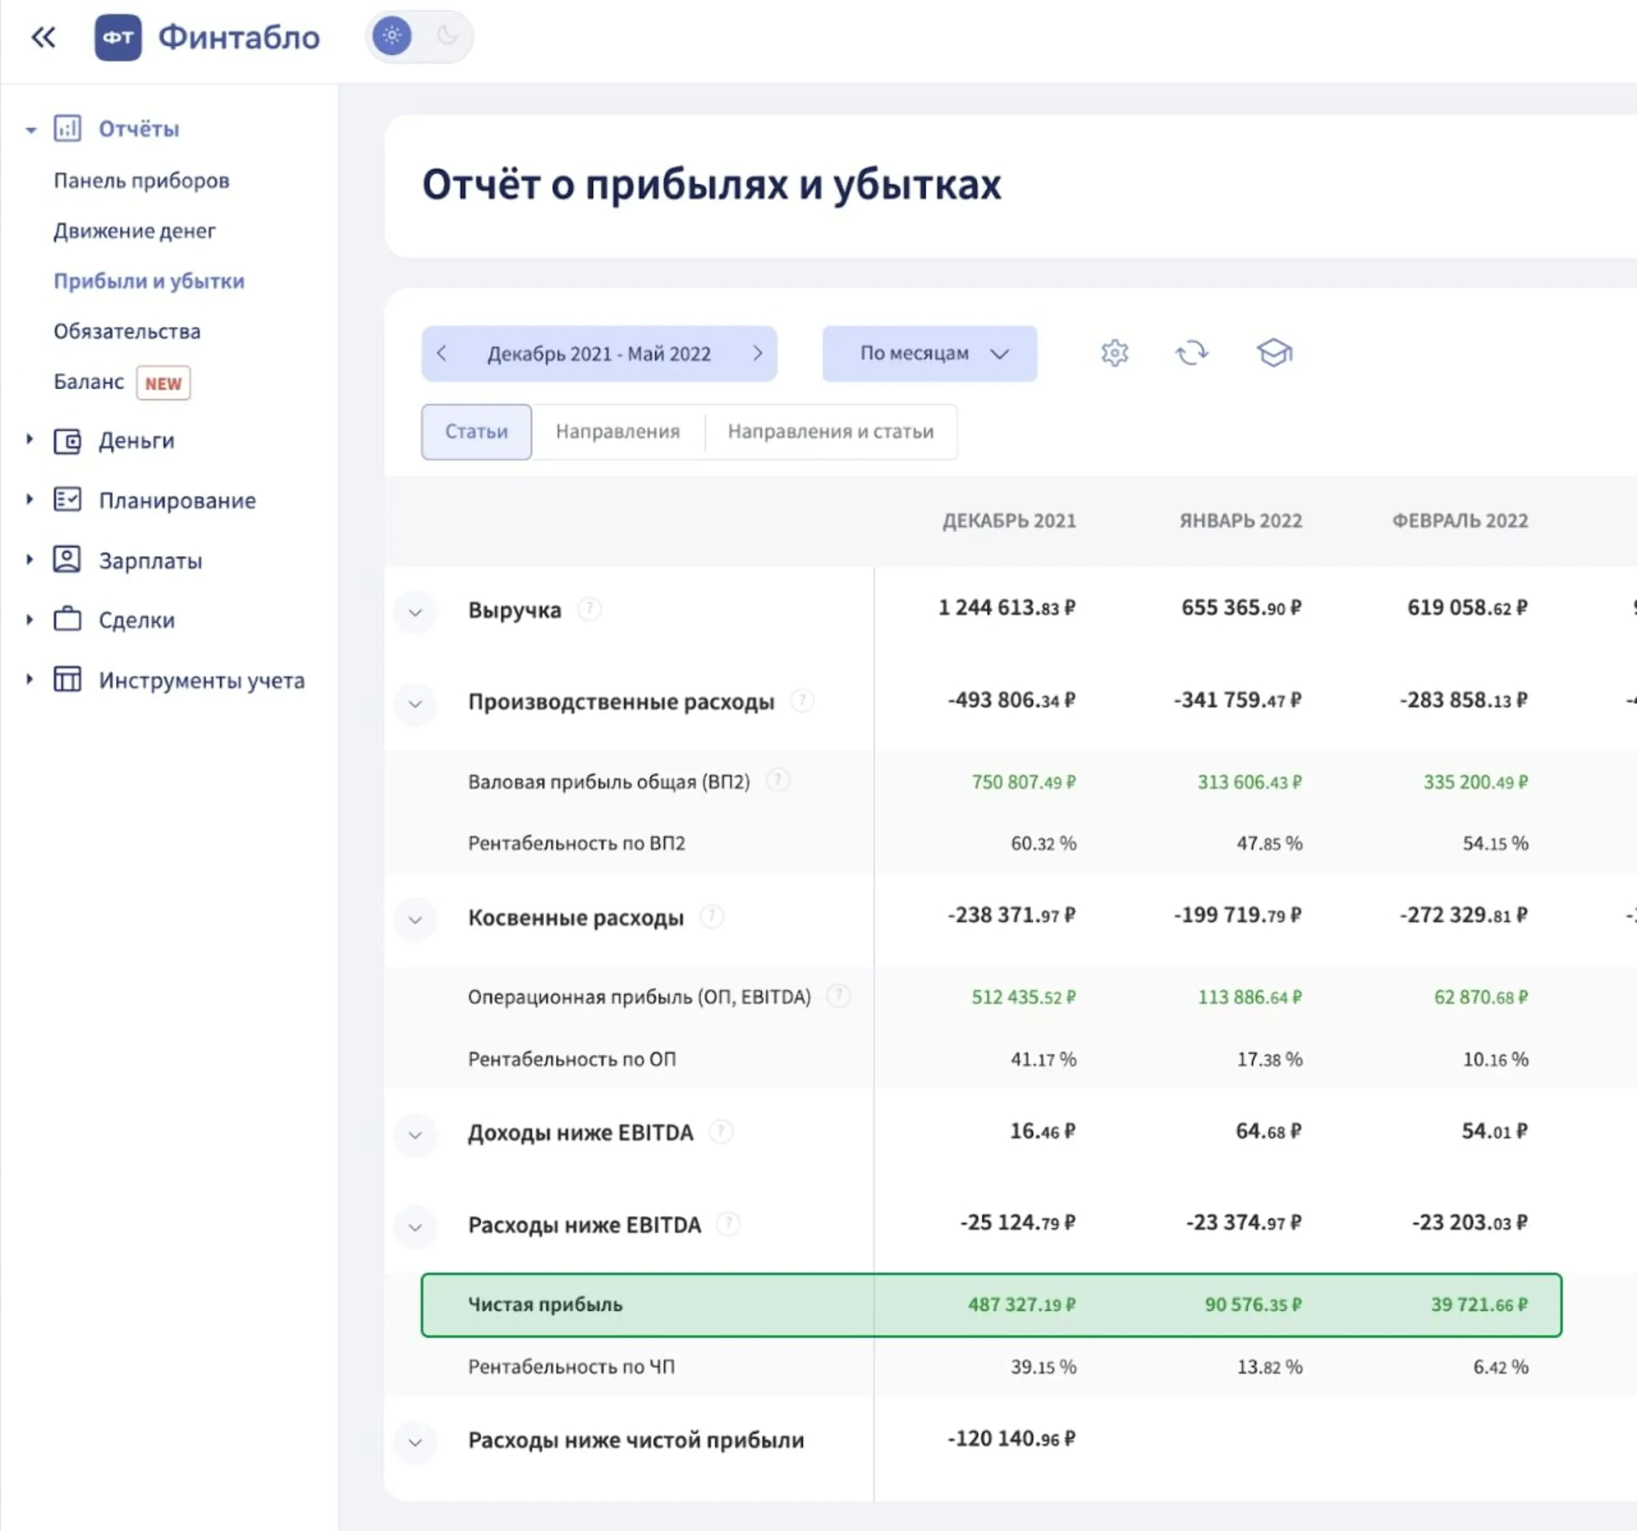Expand the Планирование section arrow
The height and width of the screenshot is (1531, 1637).
click(x=30, y=499)
